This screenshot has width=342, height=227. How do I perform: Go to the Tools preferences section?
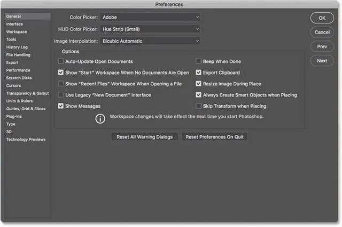(11, 39)
